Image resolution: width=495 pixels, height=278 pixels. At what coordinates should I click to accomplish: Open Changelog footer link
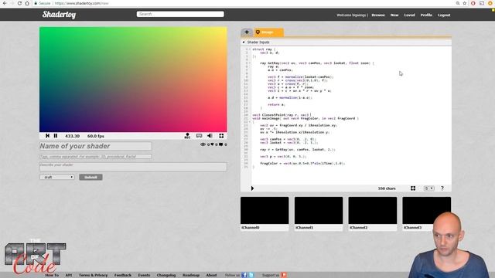point(166,275)
